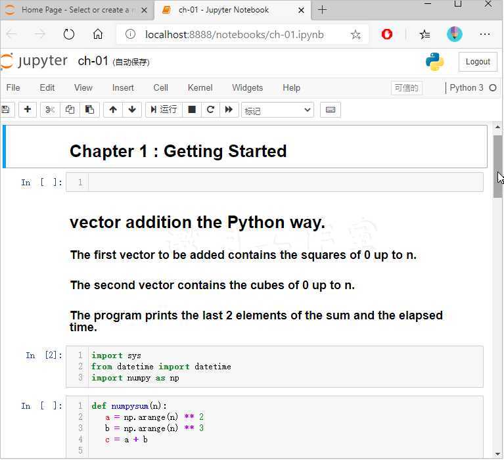Go to the browser home page

pos(98,34)
